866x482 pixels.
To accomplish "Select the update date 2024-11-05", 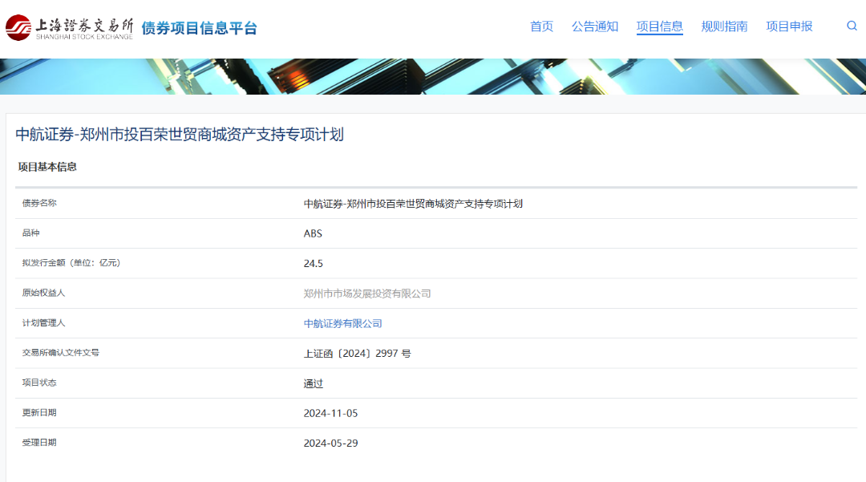I will tap(330, 413).
